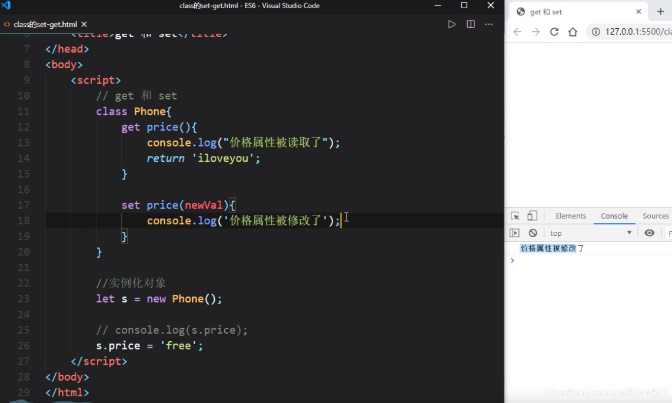Open the editor More Actions ellipsis

[489, 24]
